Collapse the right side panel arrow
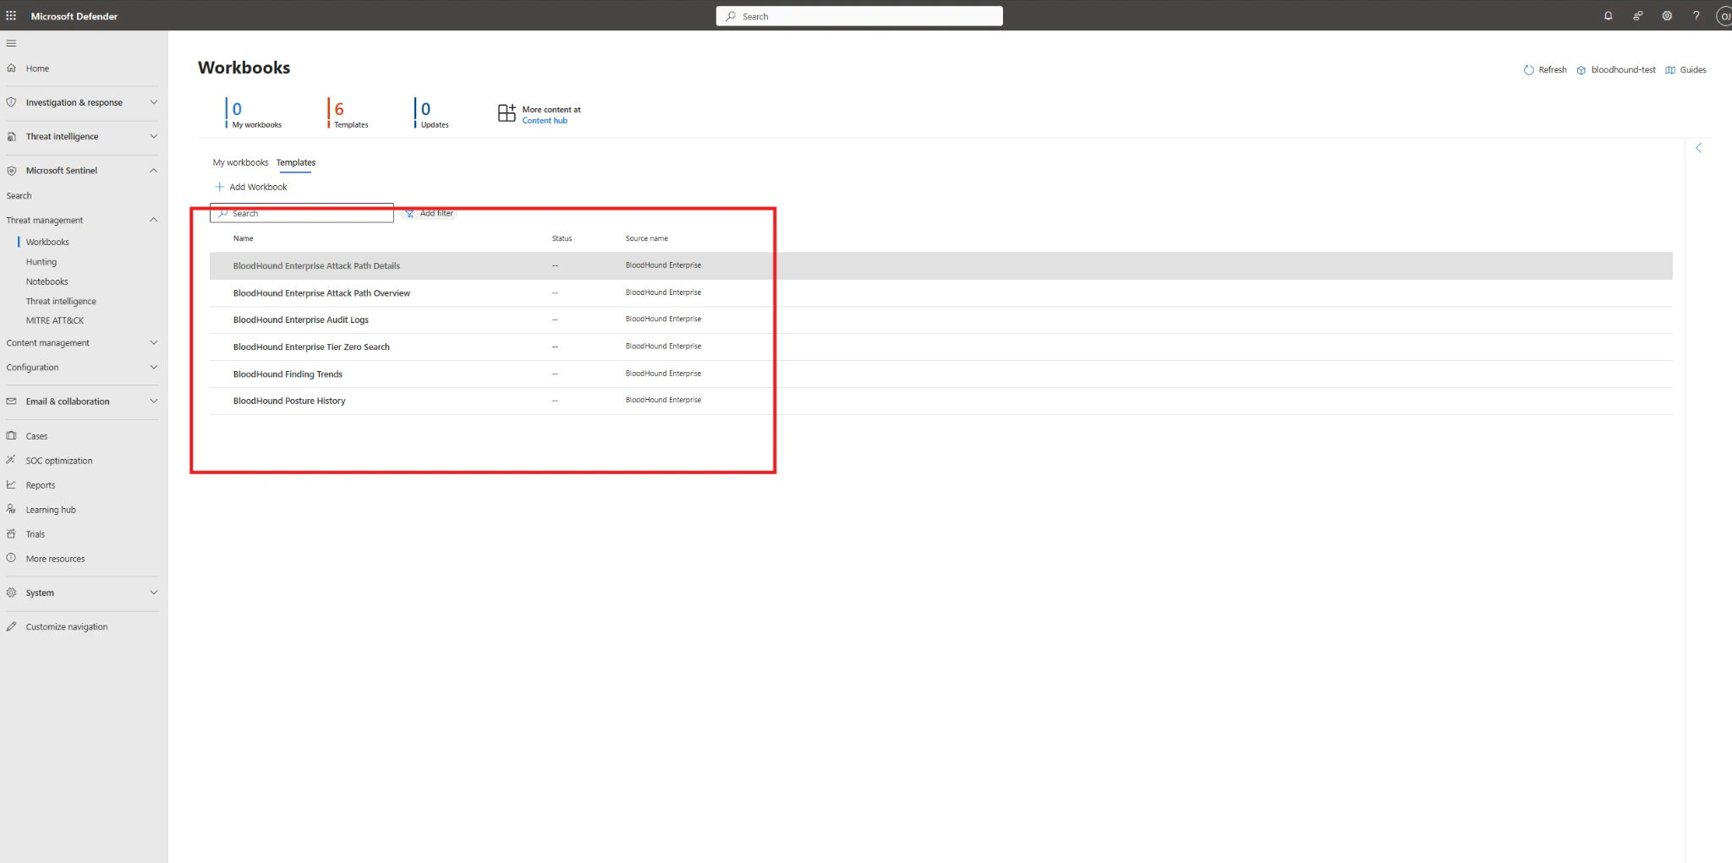Screen dimensions: 1732x863 point(1698,148)
